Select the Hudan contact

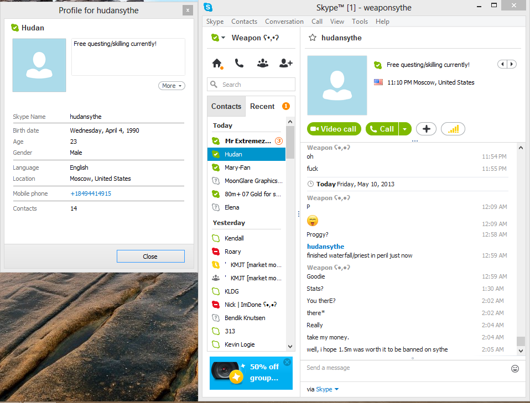(x=246, y=154)
